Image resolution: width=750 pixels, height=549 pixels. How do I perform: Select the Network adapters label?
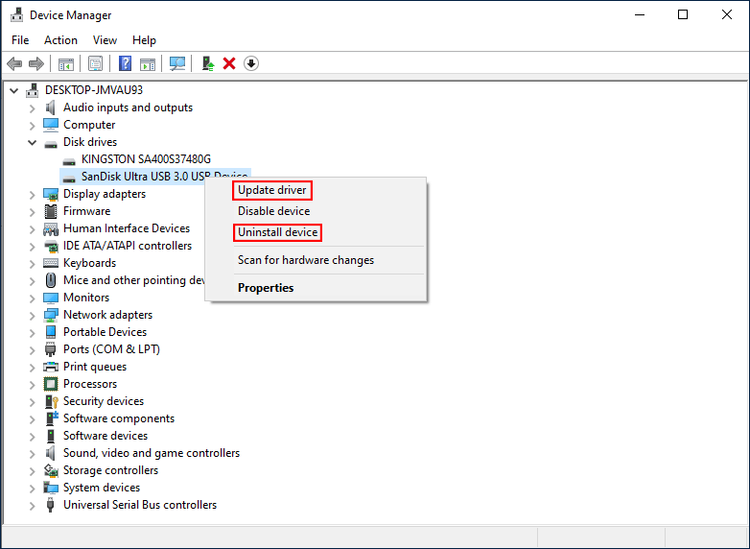pyautogui.click(x=107, y=315)
